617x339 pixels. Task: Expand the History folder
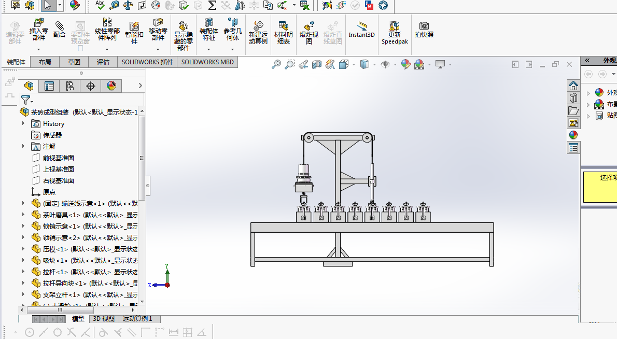pyautogui.click(x=23, y=123)
